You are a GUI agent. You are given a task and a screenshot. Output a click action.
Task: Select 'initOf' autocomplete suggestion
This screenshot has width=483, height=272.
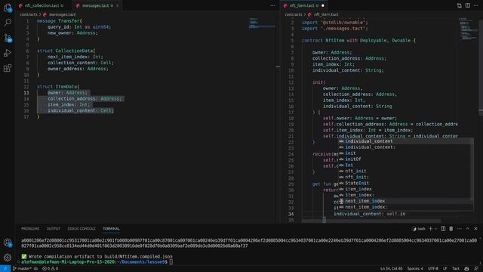coord(406,159)
